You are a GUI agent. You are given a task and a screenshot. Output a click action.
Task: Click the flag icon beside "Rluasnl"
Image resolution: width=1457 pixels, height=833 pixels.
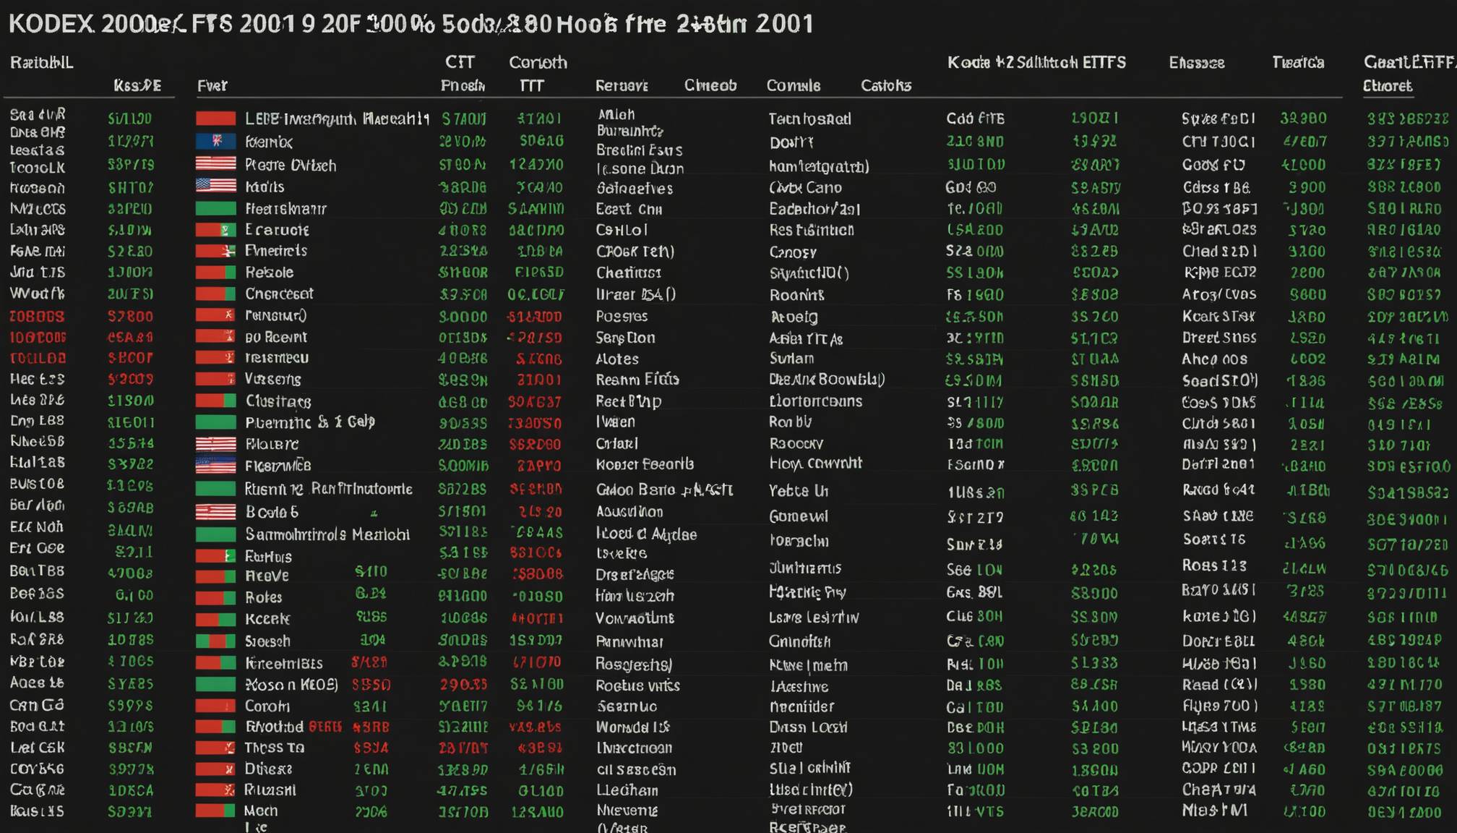215,790
